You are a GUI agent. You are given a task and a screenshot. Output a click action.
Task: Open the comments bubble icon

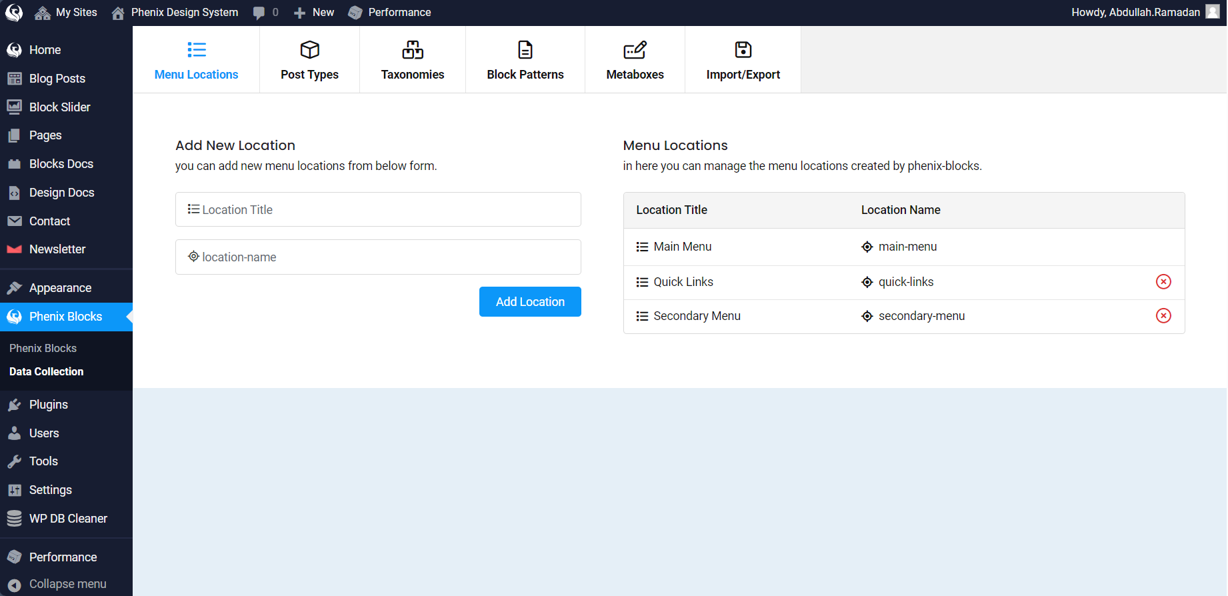[x=259, y=13]
